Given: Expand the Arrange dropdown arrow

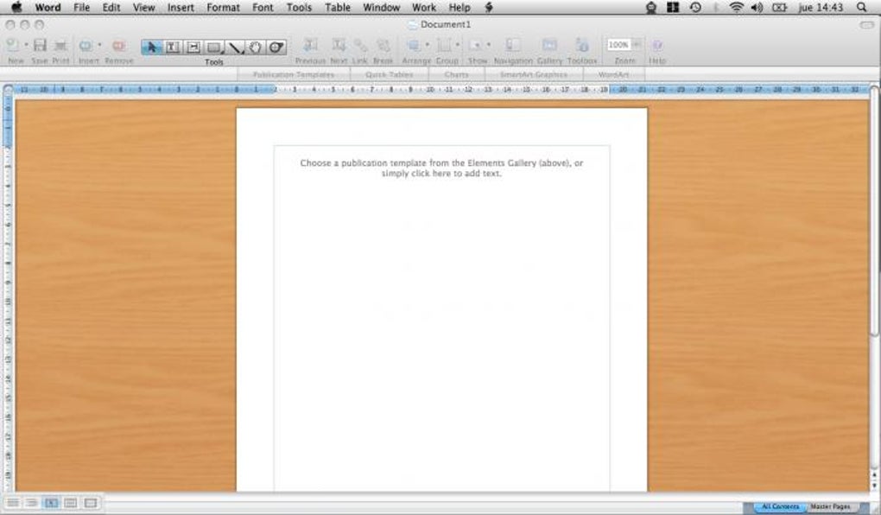Looking at the screenshot, I should click(427, 45).
